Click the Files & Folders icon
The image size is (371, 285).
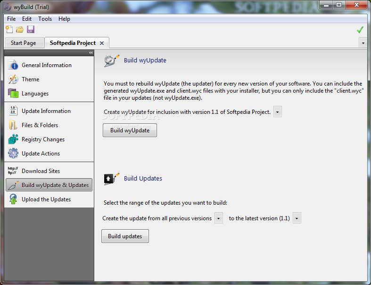point(13,125)
